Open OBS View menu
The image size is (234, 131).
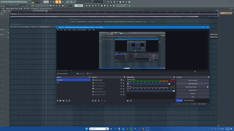click(65, 30)
